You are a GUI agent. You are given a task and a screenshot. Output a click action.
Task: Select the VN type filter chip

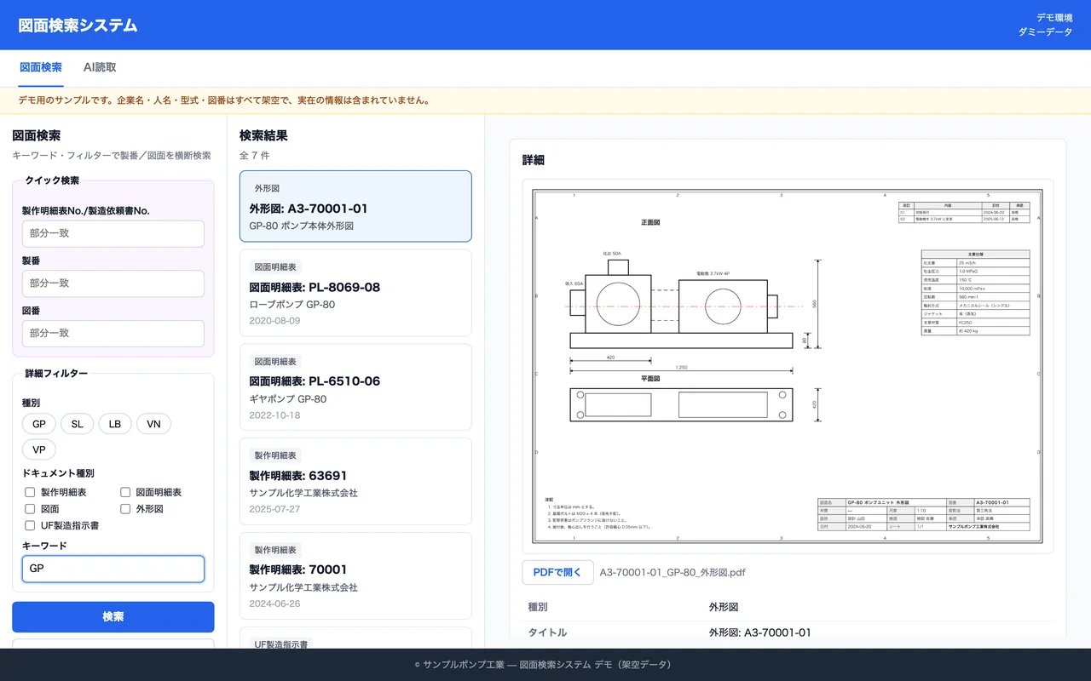pos(153,424)
